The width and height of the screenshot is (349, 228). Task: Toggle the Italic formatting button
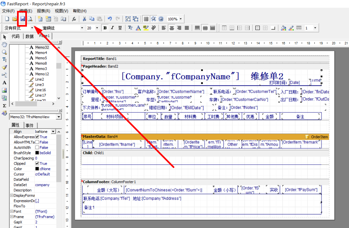coord(112,28)
